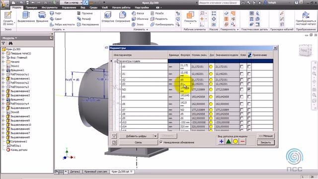Image resolution: width=318 pixels, height=179 pixels.
Task: Collapse the Параметры модели group in table
Action: tap(115, 61)
